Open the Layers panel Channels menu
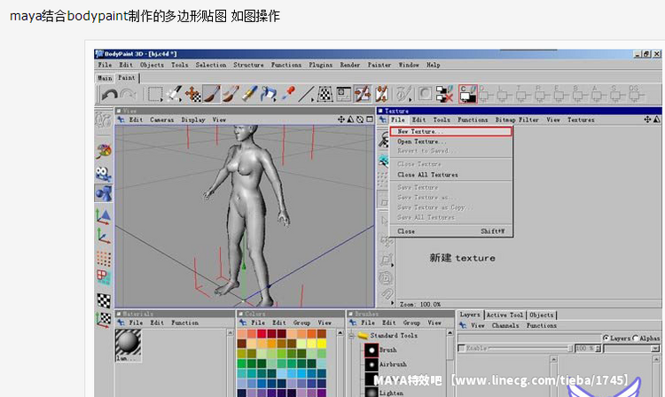The image size is (665, 397). point(505,326)
